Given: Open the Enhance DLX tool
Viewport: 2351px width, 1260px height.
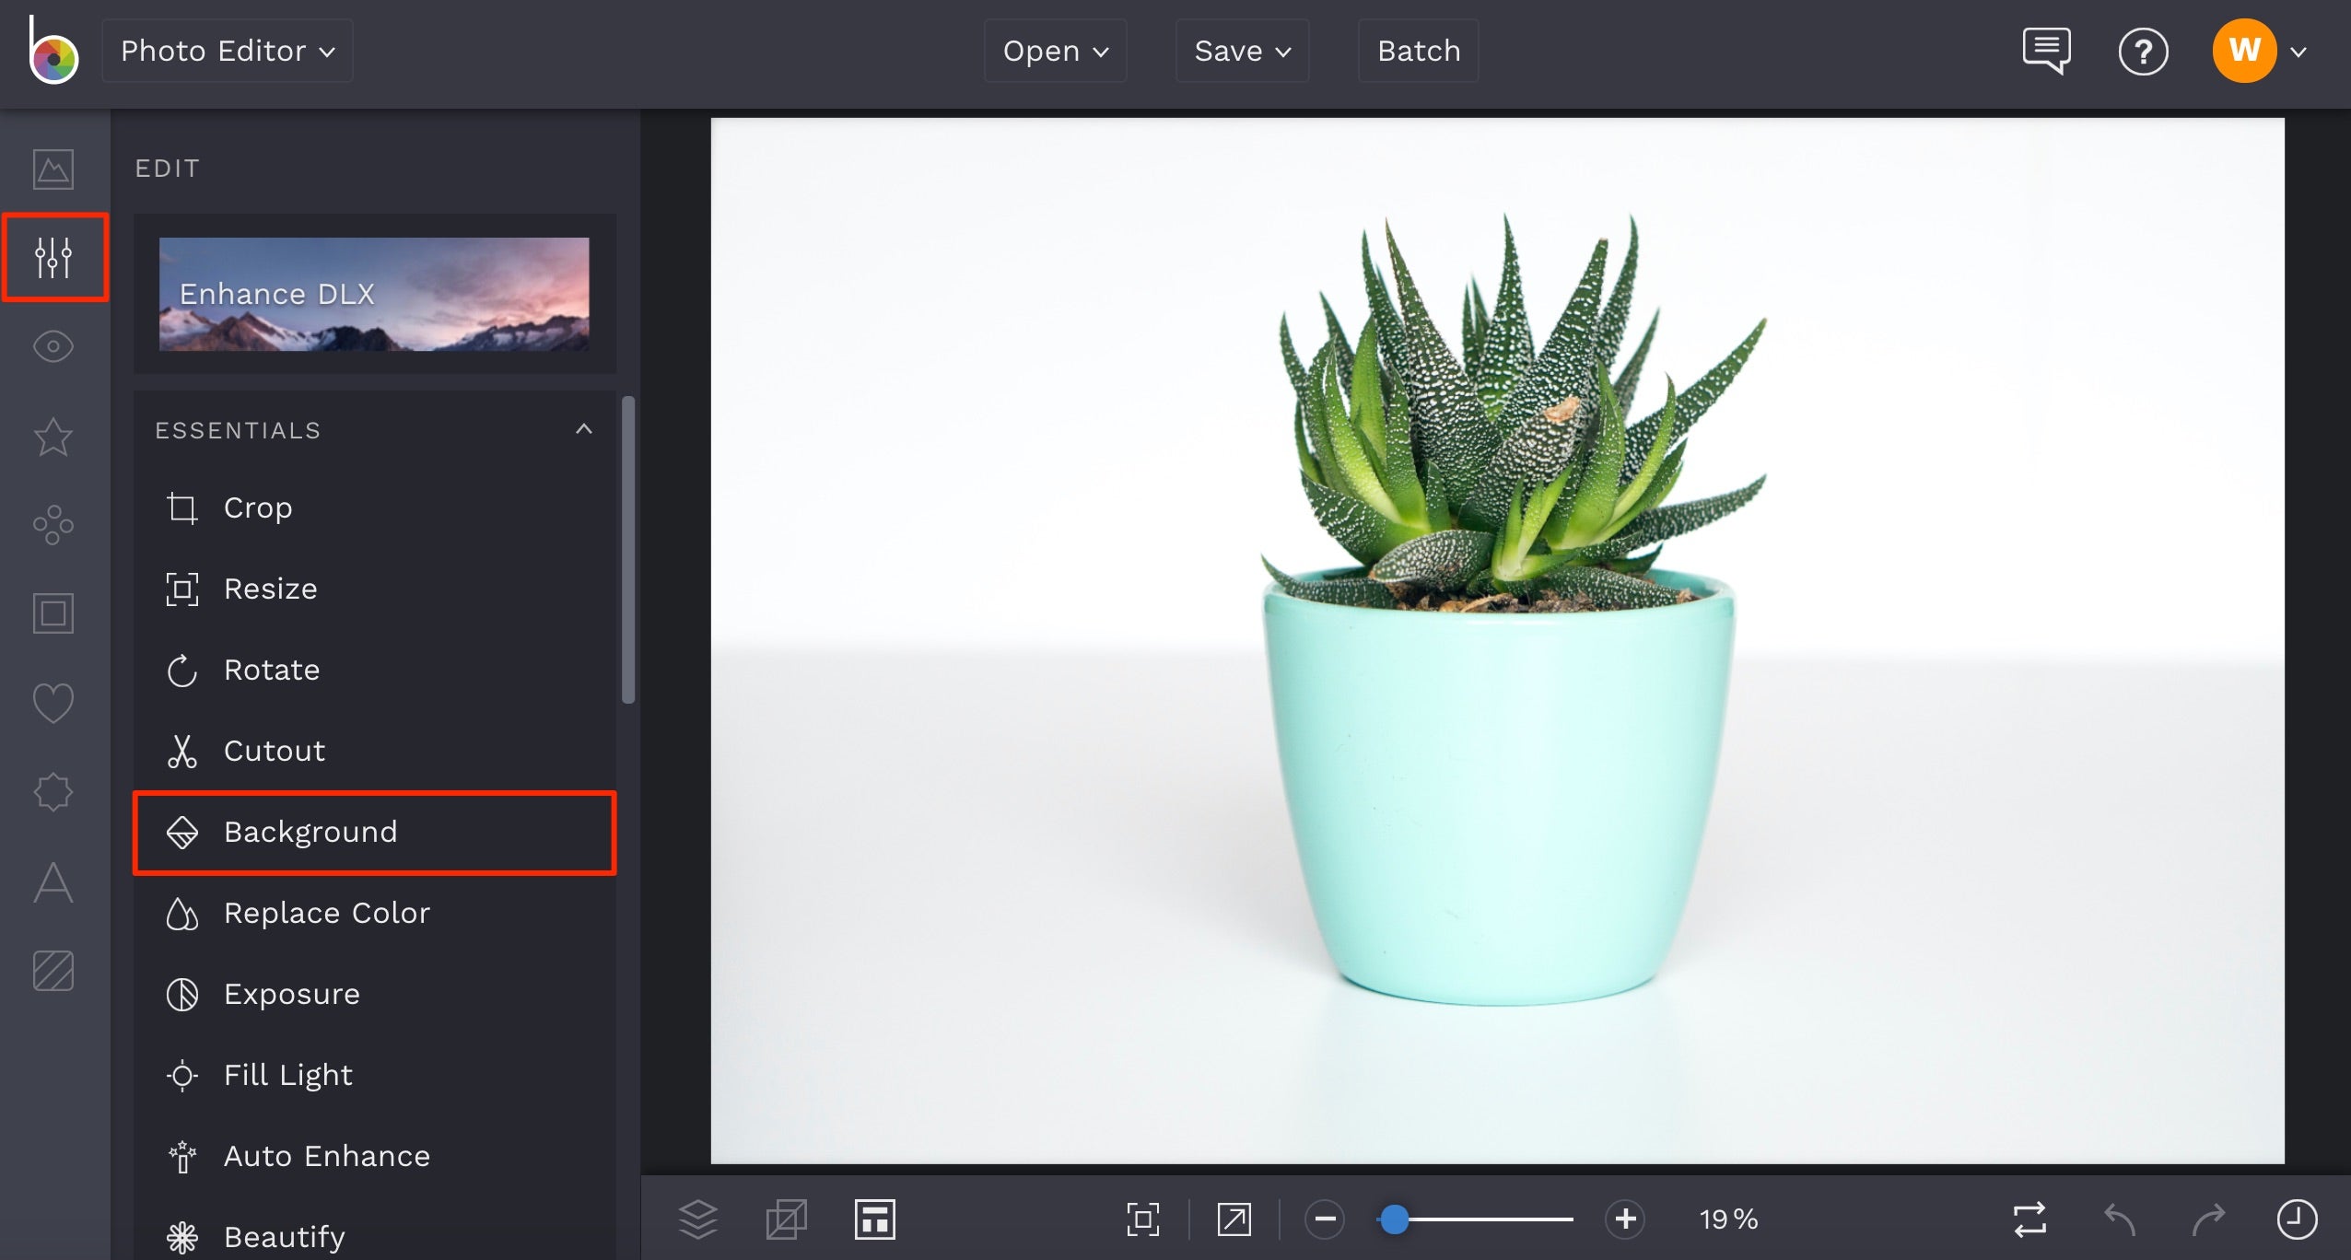Looking at the screenshot, I should click(x=373, y=294).
